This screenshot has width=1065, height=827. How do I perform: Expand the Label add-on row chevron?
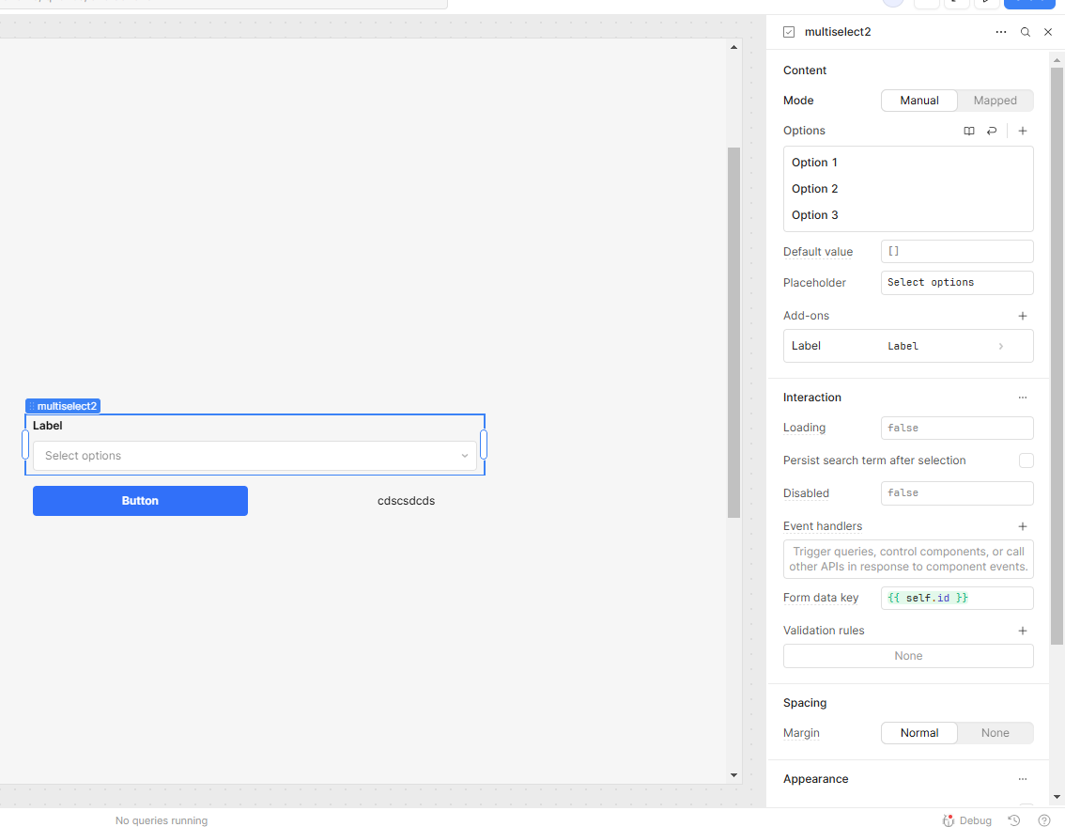click(1000, 347)
